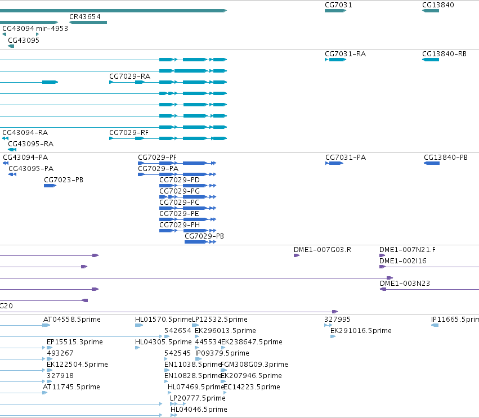Open the 327918 EST label
This screenshot has height=418, width=479.
(60, 376)
